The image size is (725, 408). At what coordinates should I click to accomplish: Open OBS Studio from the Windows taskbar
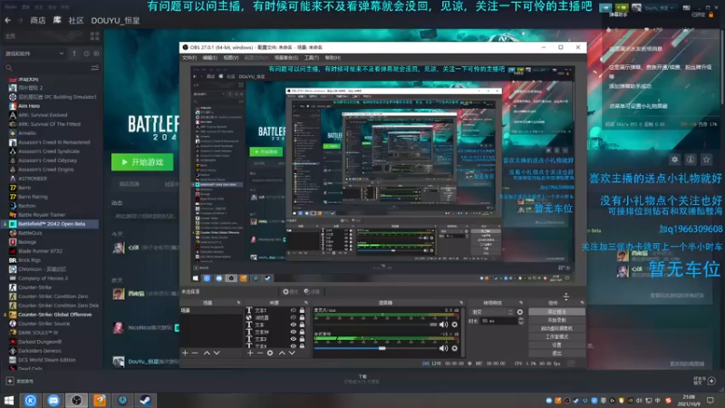[76, 400]
